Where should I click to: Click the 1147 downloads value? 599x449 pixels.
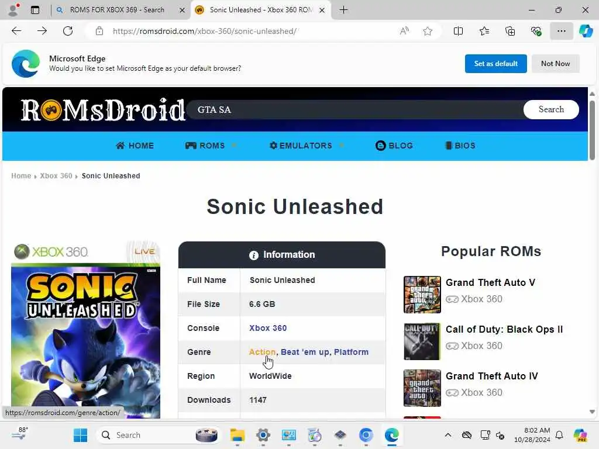pyautogui.click(x=258, y=400)
